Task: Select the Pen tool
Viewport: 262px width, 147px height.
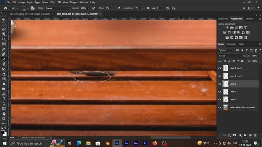Action: coord(4,94)
